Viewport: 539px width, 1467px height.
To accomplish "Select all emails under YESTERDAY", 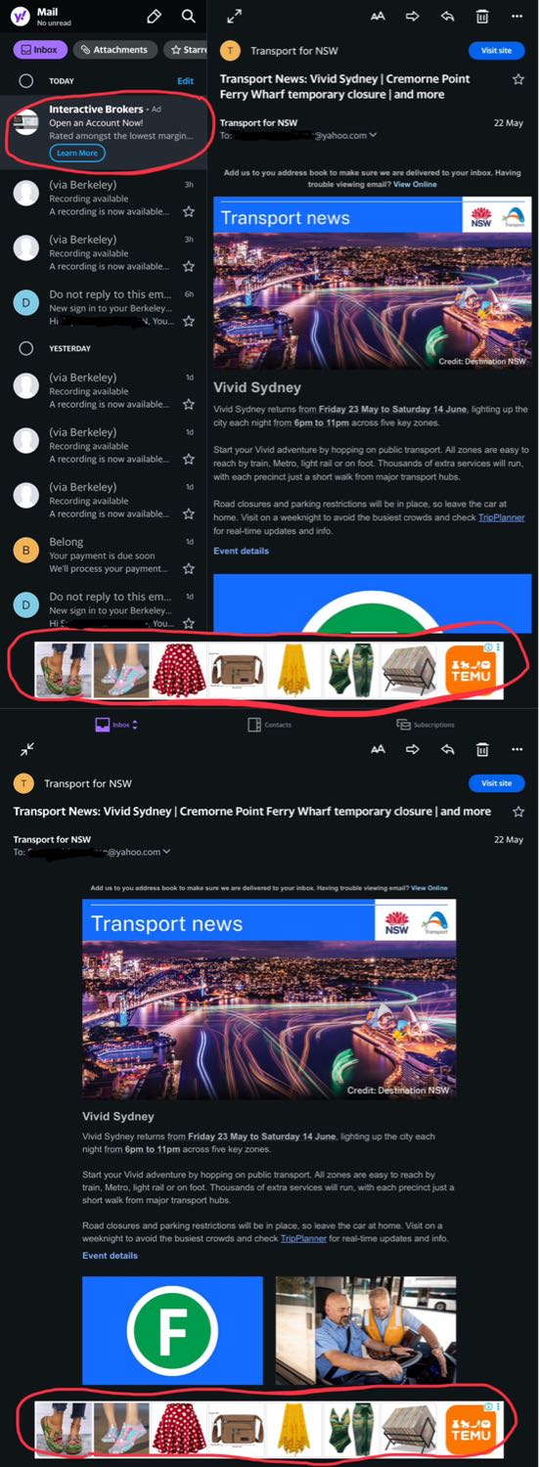I will coord(26,348).
